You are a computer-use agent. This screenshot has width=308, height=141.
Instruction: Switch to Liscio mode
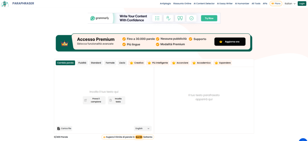coord(122,63)
